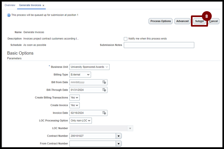Switch to the Overview tab
Viewport: 224px width, 149px height.
[10, 5]
